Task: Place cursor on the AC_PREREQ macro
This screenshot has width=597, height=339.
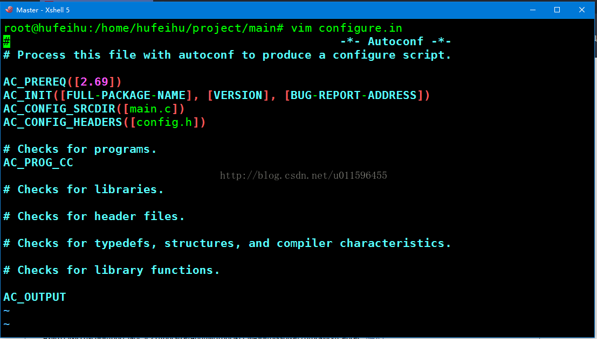Action: point(35,82)
